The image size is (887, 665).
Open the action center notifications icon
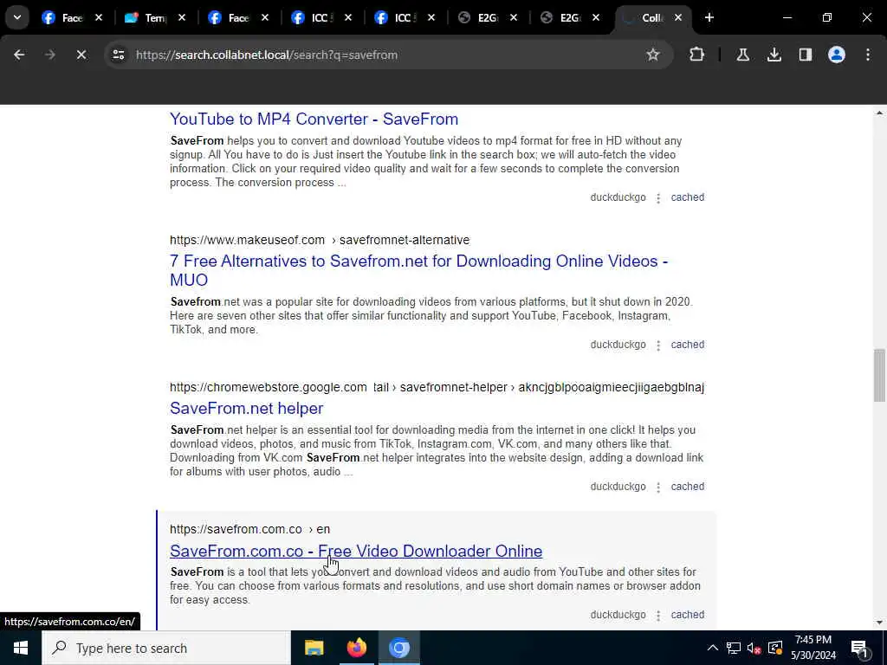click(860, 649)
